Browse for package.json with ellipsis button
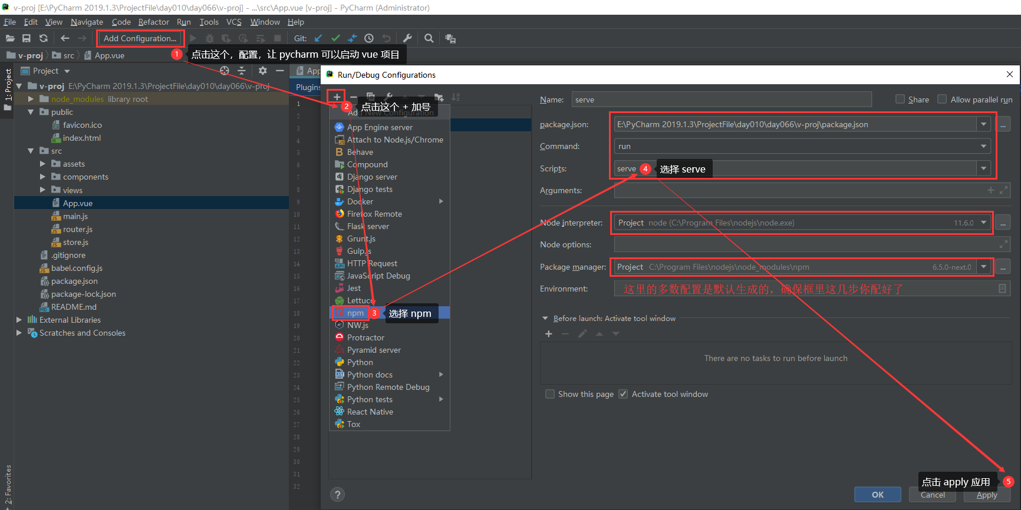1021x510 pixels. tap(1003, 124)
